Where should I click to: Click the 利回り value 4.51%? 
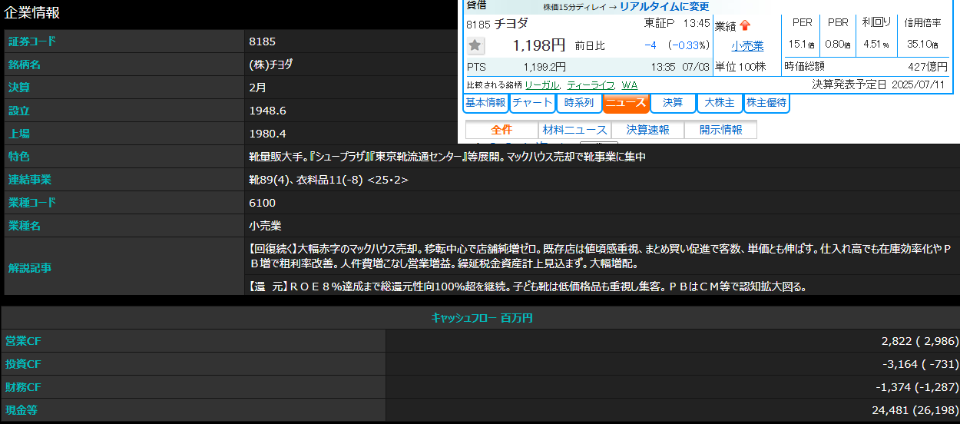pyautogui.click(x=876, y=45)
